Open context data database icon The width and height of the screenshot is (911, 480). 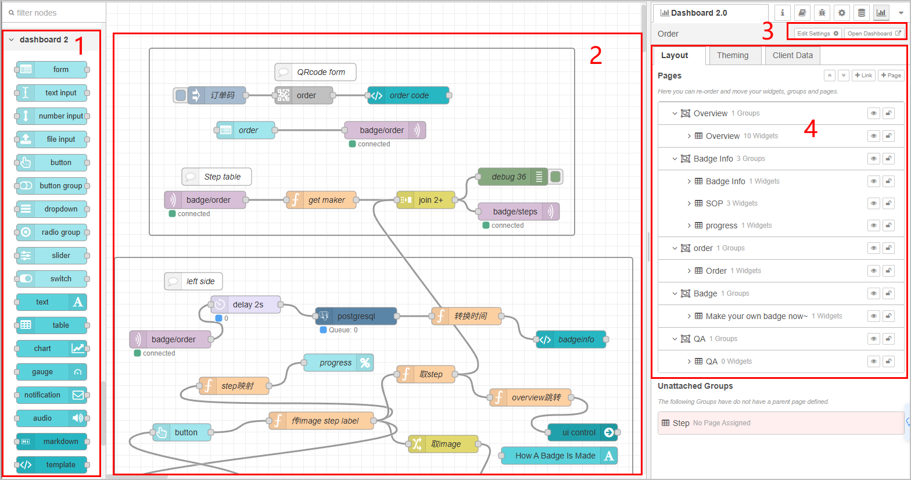tap(862, 13)
